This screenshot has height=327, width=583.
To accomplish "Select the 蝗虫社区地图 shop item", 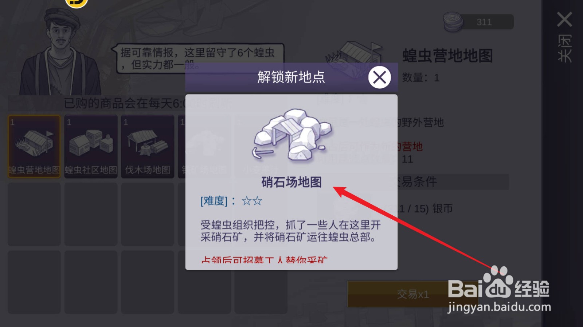I will pyautogui.click(x=91, y=147).
